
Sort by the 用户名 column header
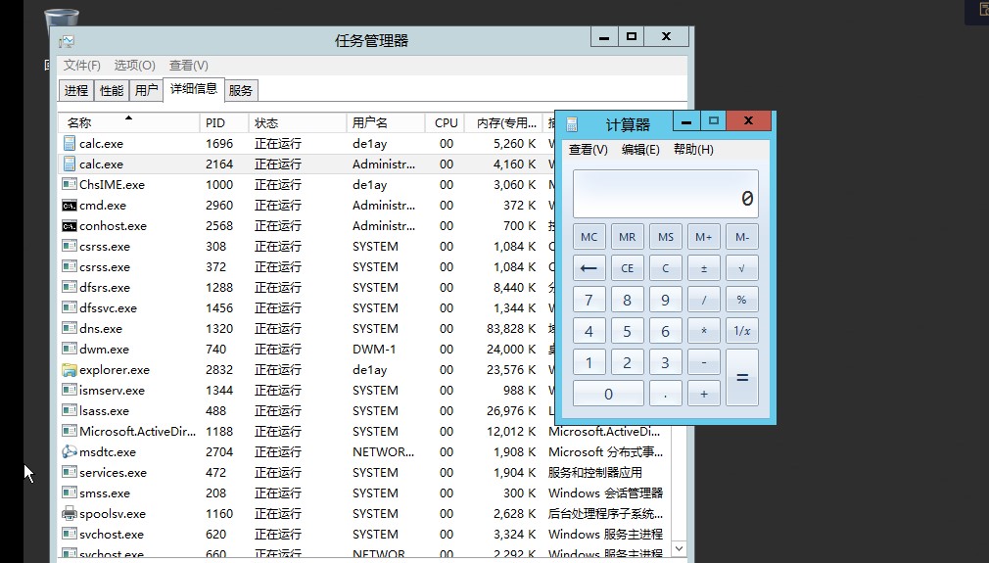(386, 122)
